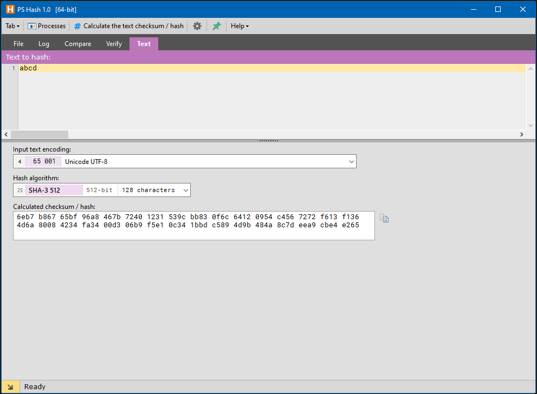The width and height of the screenshot is (537, 394).
Task: Click the horizontal scroll right arrow
Action: click(522, 134)
